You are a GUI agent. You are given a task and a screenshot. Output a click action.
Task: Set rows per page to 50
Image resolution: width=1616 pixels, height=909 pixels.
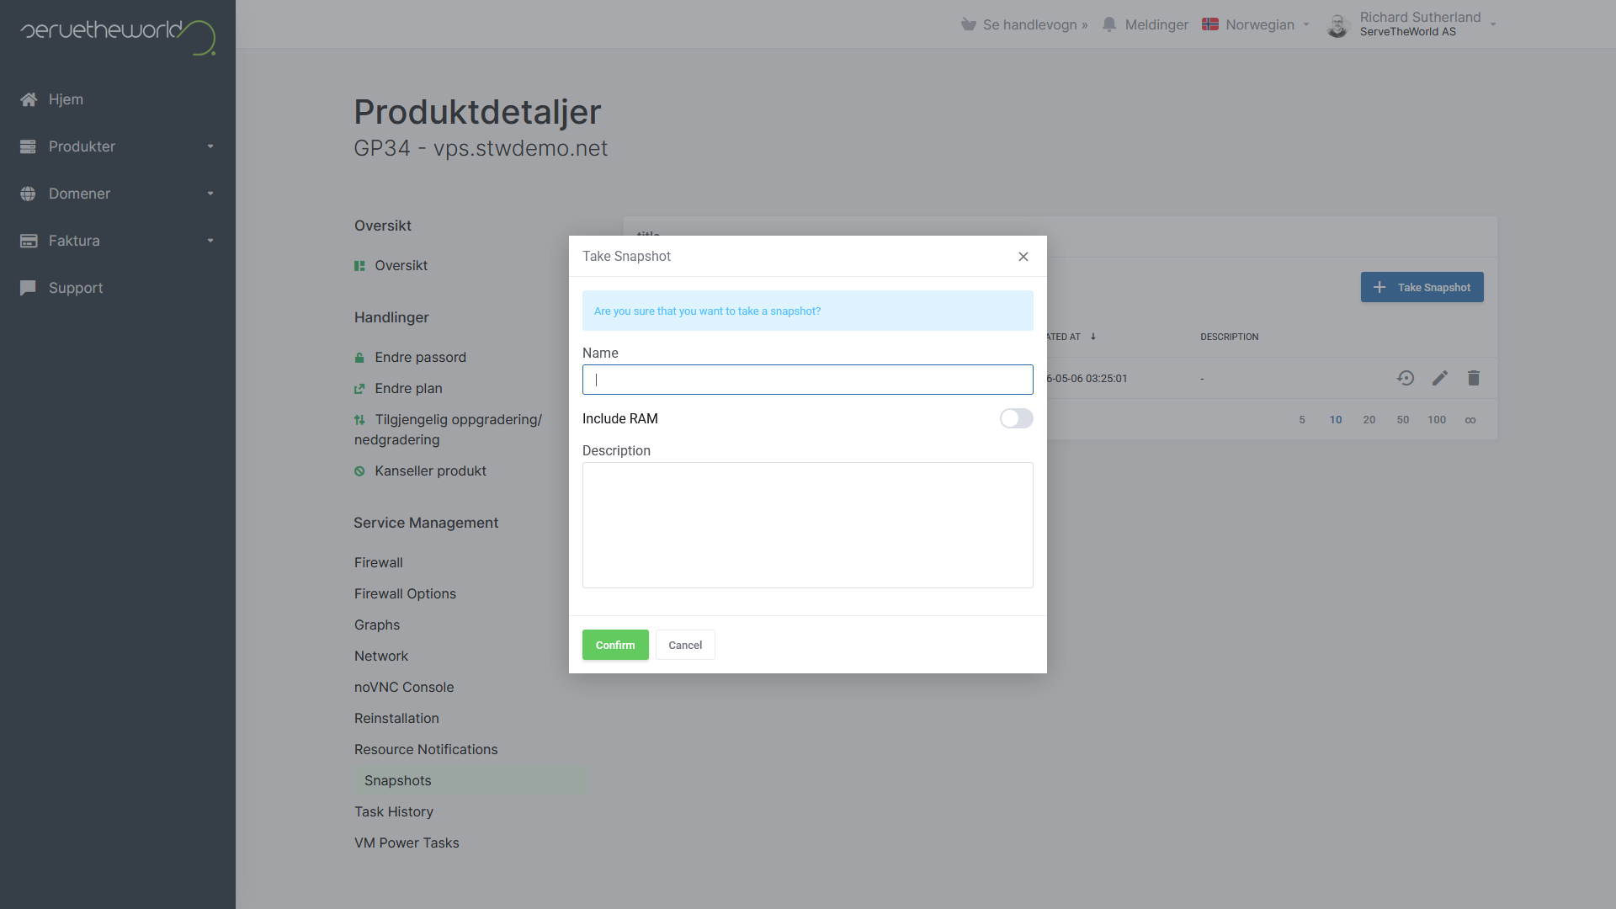coord(1403,420)
